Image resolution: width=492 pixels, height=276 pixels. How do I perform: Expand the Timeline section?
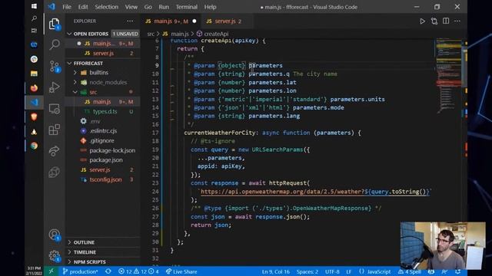[103, 252]
